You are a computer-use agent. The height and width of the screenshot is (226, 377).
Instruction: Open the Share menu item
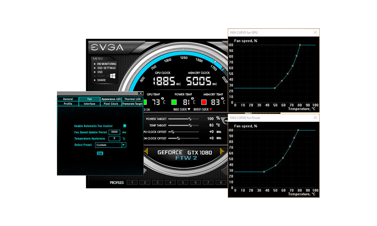(101, 80)
